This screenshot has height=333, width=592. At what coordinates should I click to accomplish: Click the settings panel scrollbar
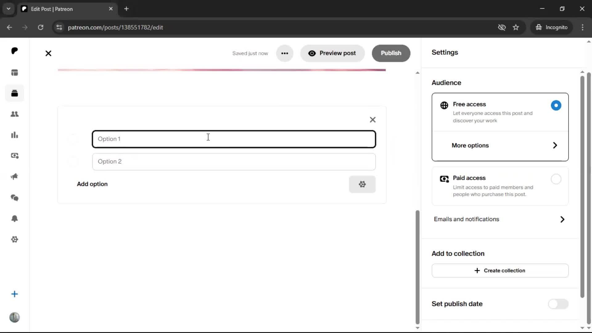coord(582,187)
